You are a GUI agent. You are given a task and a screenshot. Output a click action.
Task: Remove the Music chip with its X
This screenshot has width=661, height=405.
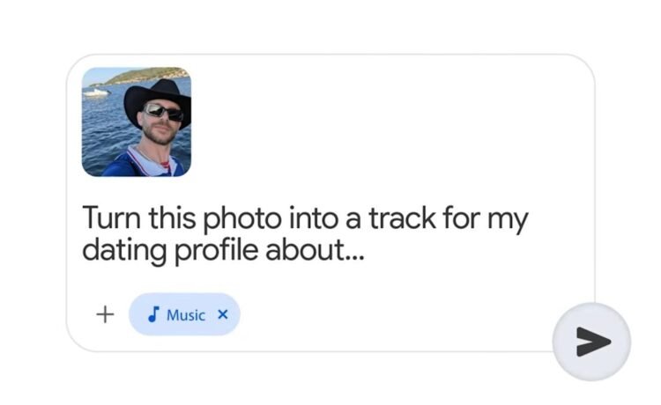[x=222, y=314]
